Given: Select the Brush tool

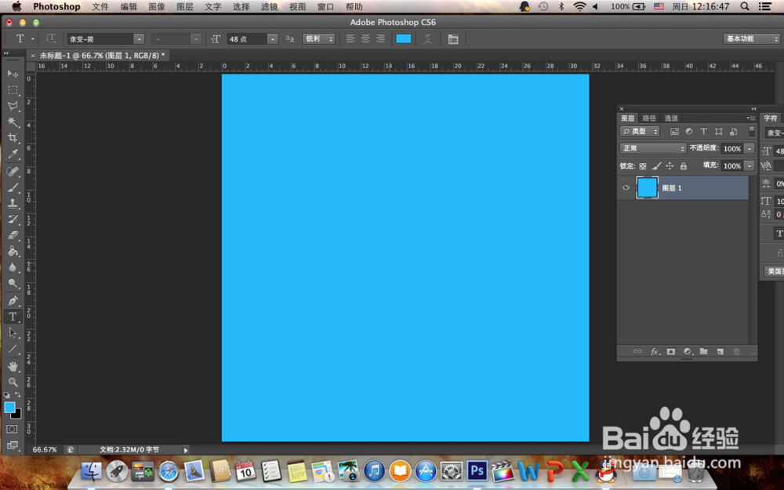Looking at the screenshot, I should (x=13, y=187).
